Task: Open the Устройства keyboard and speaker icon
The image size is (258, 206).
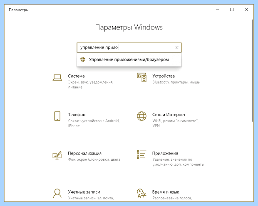Action: click(x=141, y=78)
